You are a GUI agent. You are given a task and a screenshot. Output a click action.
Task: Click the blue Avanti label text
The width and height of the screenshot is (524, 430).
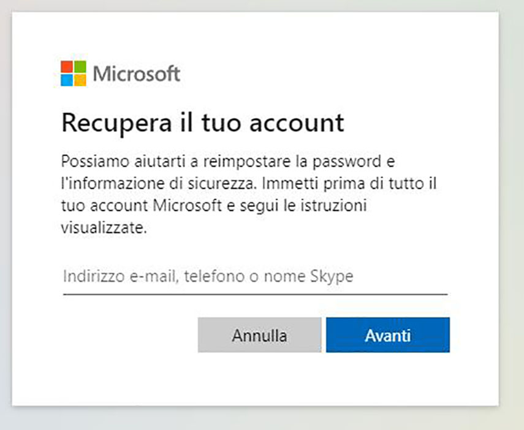pos(388,335)
